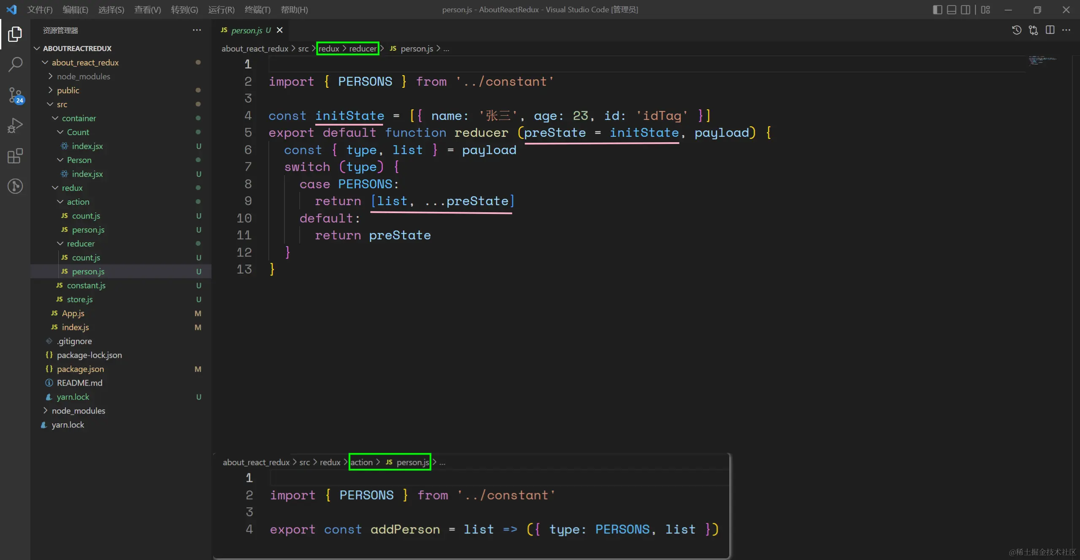Toggle the bottom panel visibility
1080x560 pixels.
click(951, 10)
